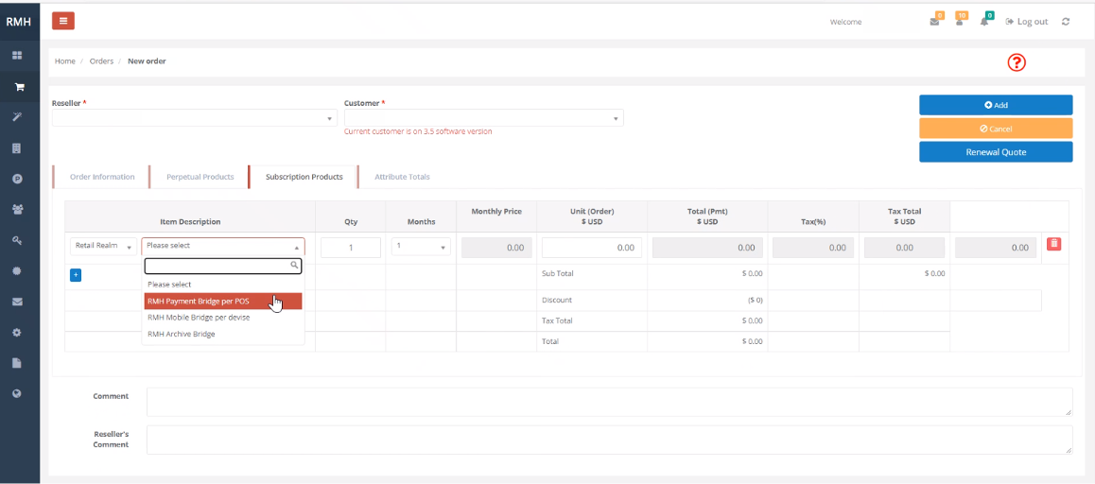The height and width of the screenshot is (484, 1095).
Task: Click the refresh icon beside Log out
Action: (1066, 22)
